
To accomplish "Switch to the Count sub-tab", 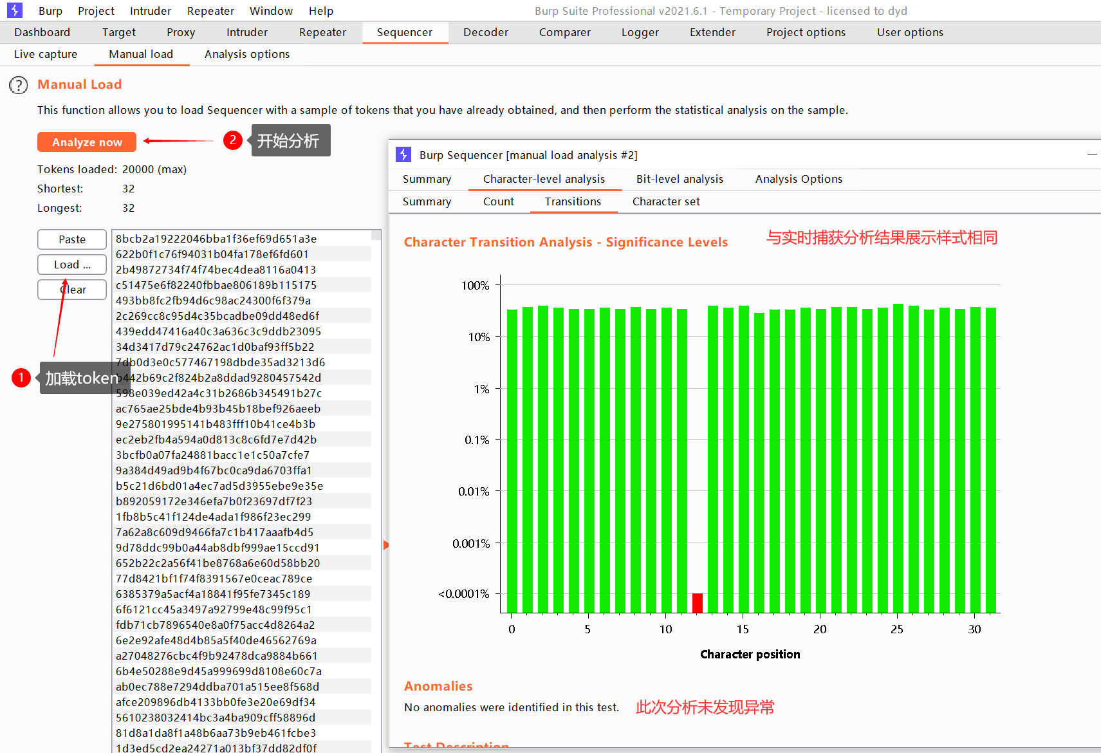I will click(498, 201).
